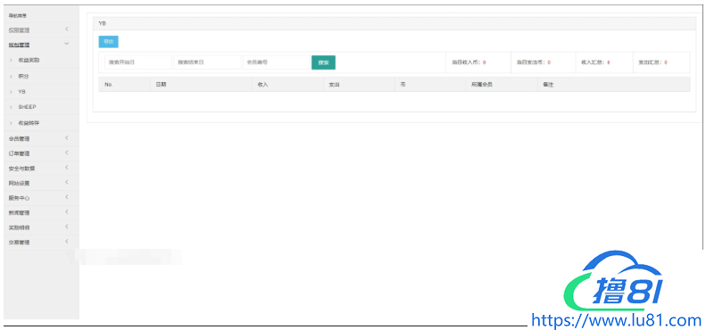Focus the 搜索结束日 end date field
706x330 pixels.
(208, 62)
